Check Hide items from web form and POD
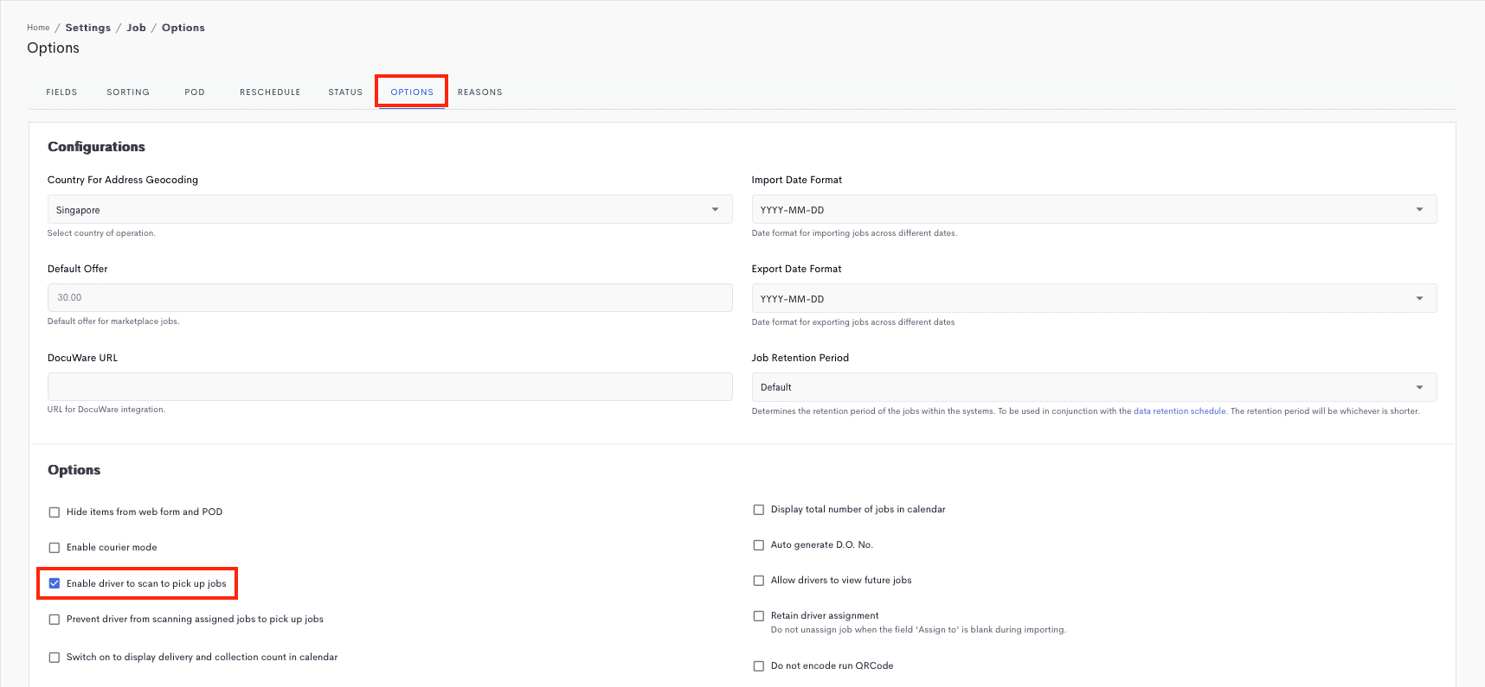Image resolution: width=1485 pixels, height=687 pixels. click(55, 512)
